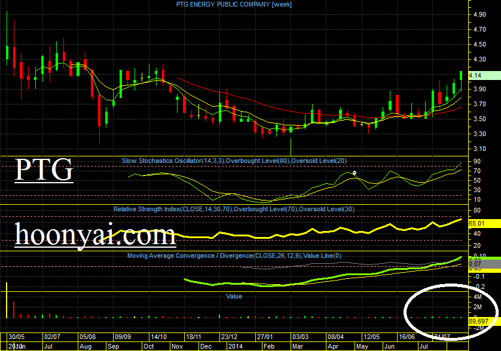Image resolution: width=501 pixels, height=351 pixels.
Task: Click the 3.30 price axis label
Action: (479, 134)
